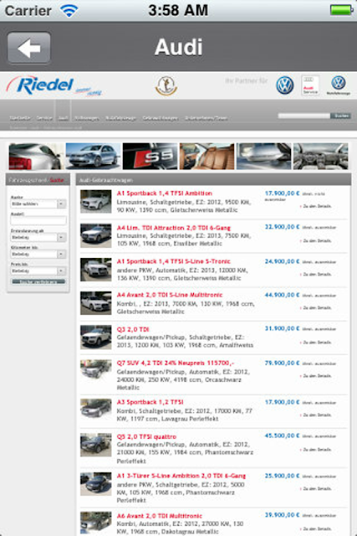The height and width of the screenshot is (536, 357).
Task: Click the large blue Volkswagen logo
Action: point(284,85)
